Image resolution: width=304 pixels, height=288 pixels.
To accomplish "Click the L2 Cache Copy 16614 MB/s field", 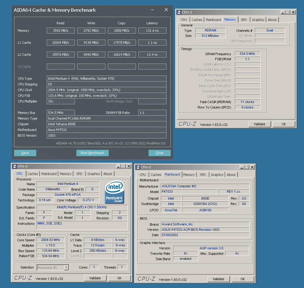I will pos(122,55).
